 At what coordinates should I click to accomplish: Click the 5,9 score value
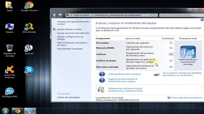coord(171,67)
